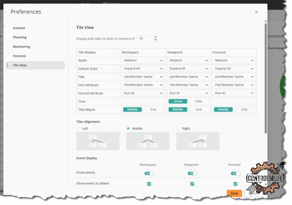Viewport: 292px width, 205px height.
Task: Select the Left tiles alignment radio button
Action: 78,128
